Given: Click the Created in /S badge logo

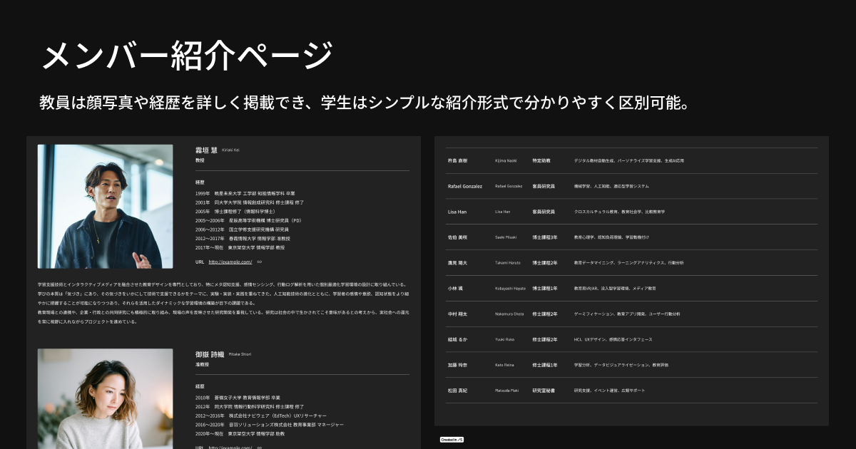Looking at the screenshot, I should [450, 440].
